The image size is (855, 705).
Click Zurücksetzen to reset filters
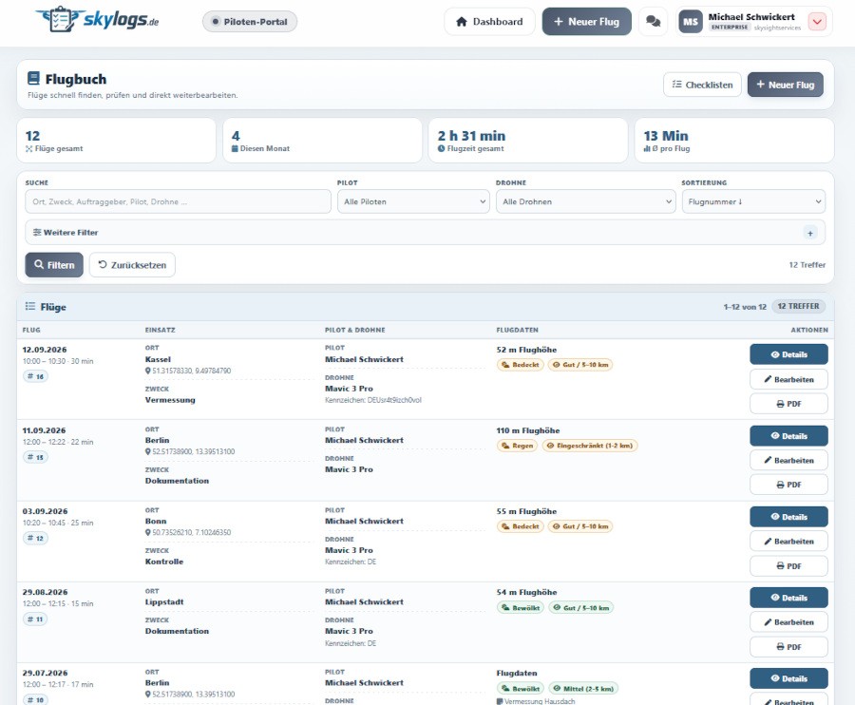(x=132, y=264)
